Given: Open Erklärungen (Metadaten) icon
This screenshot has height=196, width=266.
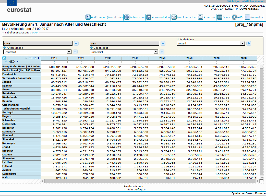Looking at the screenshot, I should tap(88, 17).
